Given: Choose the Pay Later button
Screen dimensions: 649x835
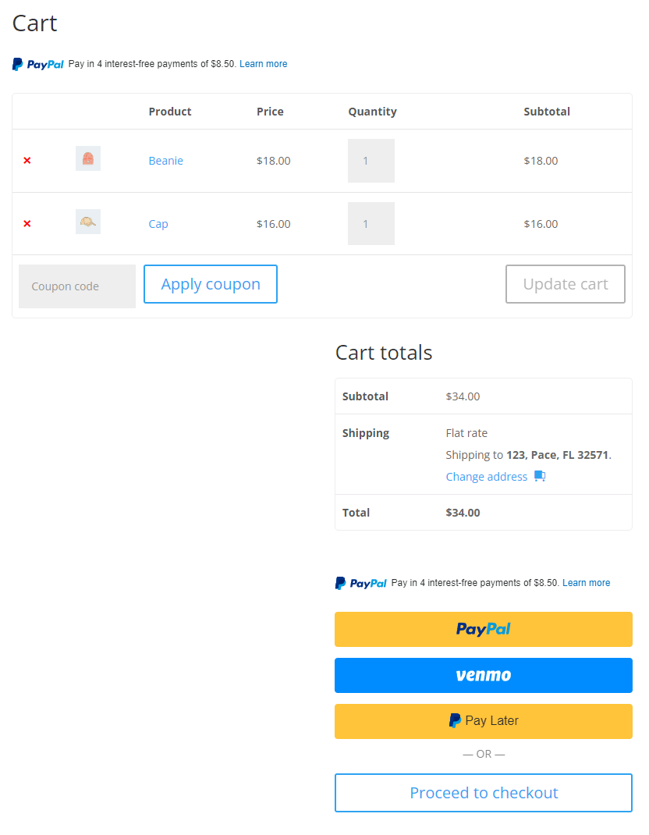Looking at the screenshot, I should [484, 722].
